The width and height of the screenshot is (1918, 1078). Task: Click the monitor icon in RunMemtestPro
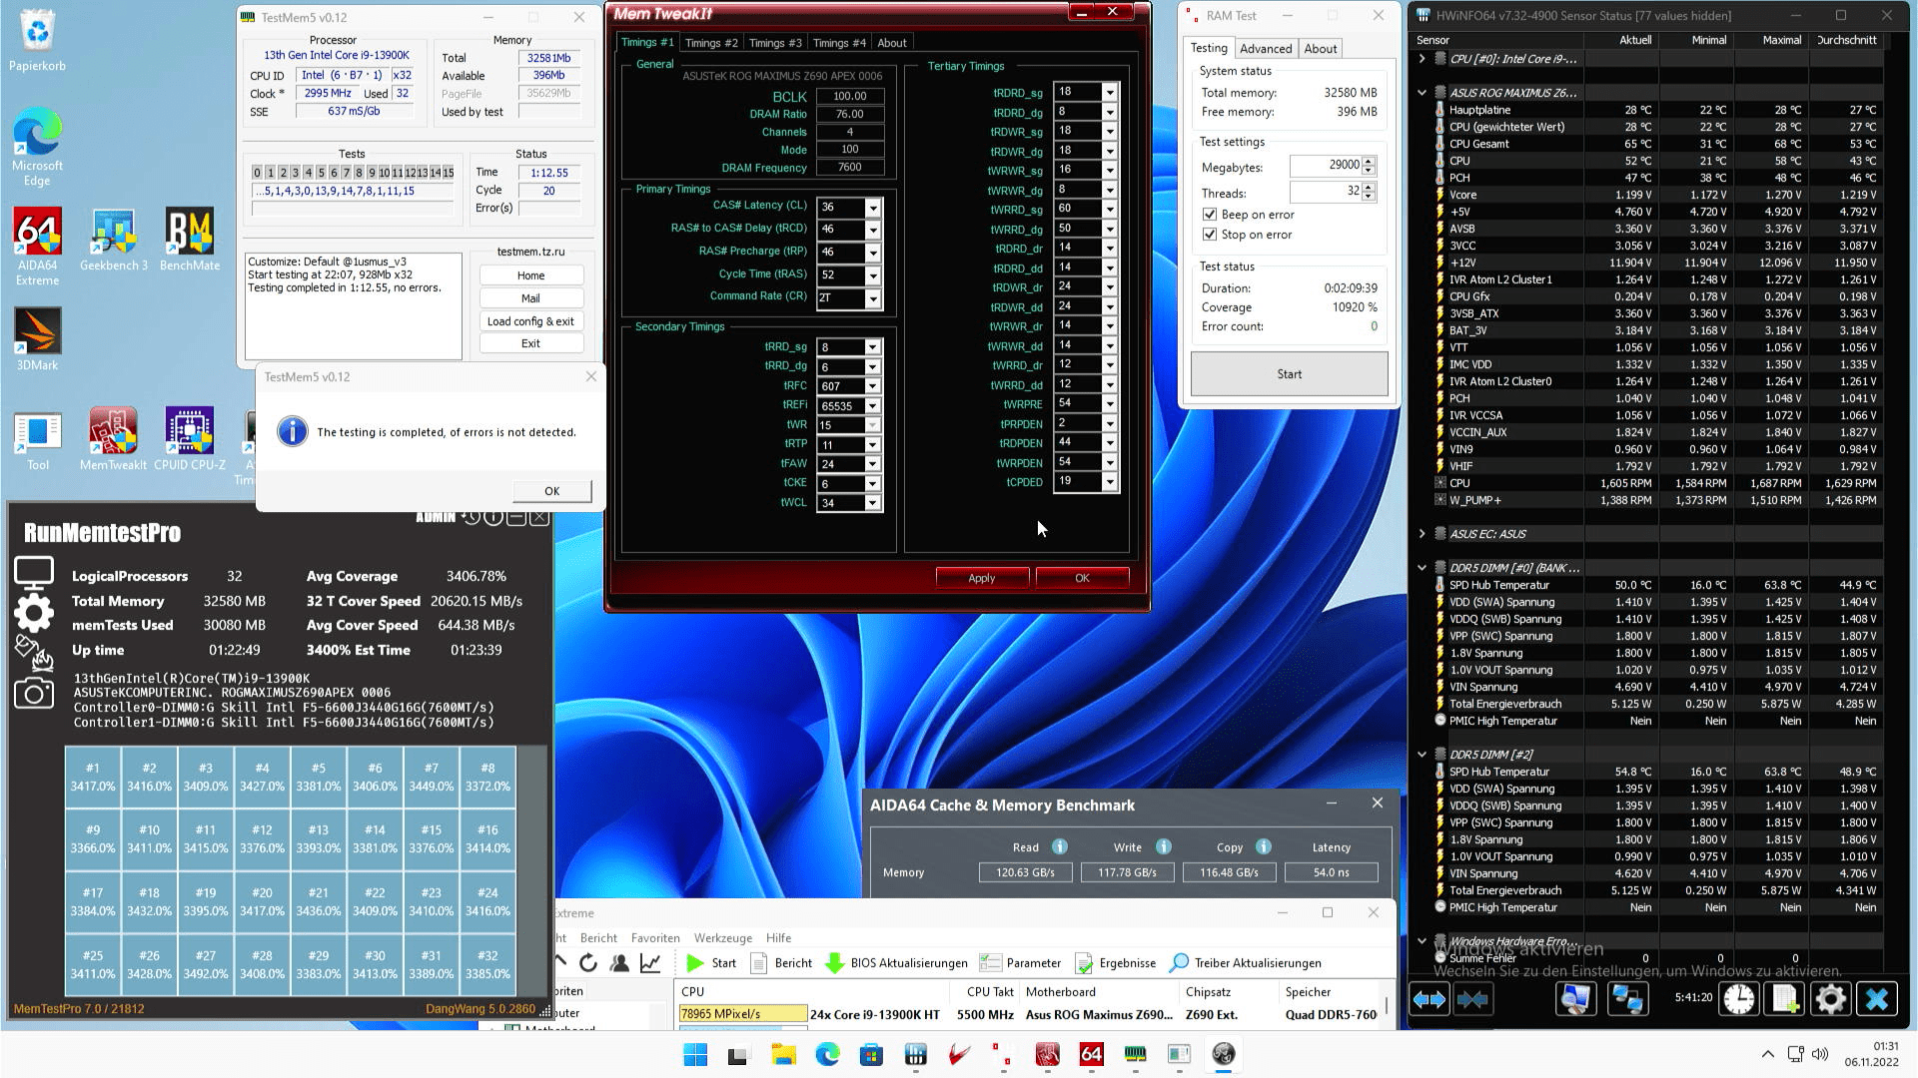(x=34, y=573)
